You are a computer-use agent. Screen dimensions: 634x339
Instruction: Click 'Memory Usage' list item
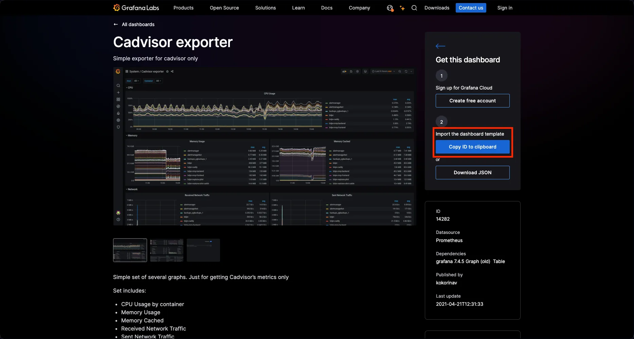pyautogui.click(x=141, y=312)
